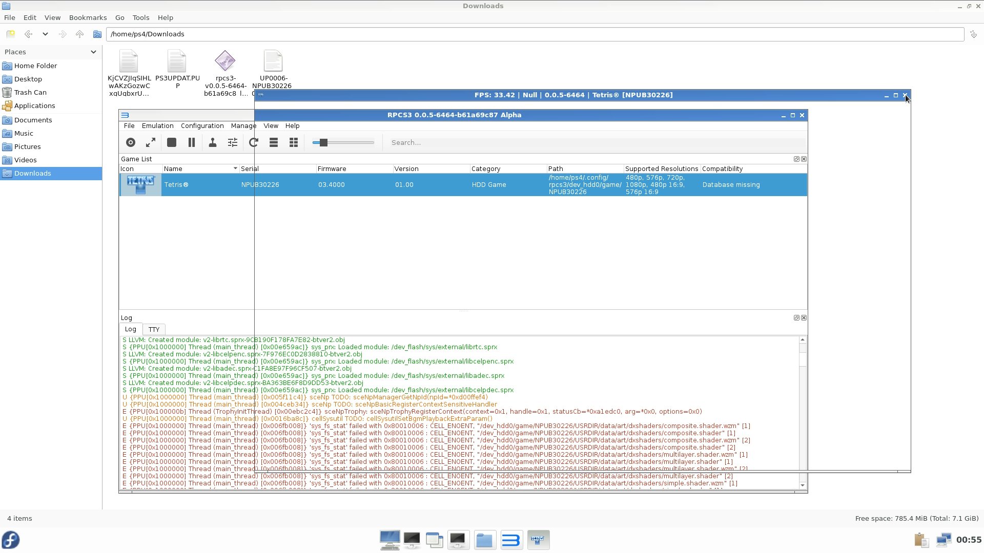Image resolution: width=984 pixels, height=553 pixels.
Task: Open RPCS3 File menu
Action: click(x=129, y=126)
